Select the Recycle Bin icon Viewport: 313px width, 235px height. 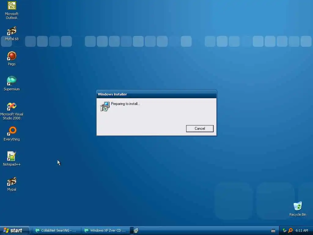tap(298, 209)
